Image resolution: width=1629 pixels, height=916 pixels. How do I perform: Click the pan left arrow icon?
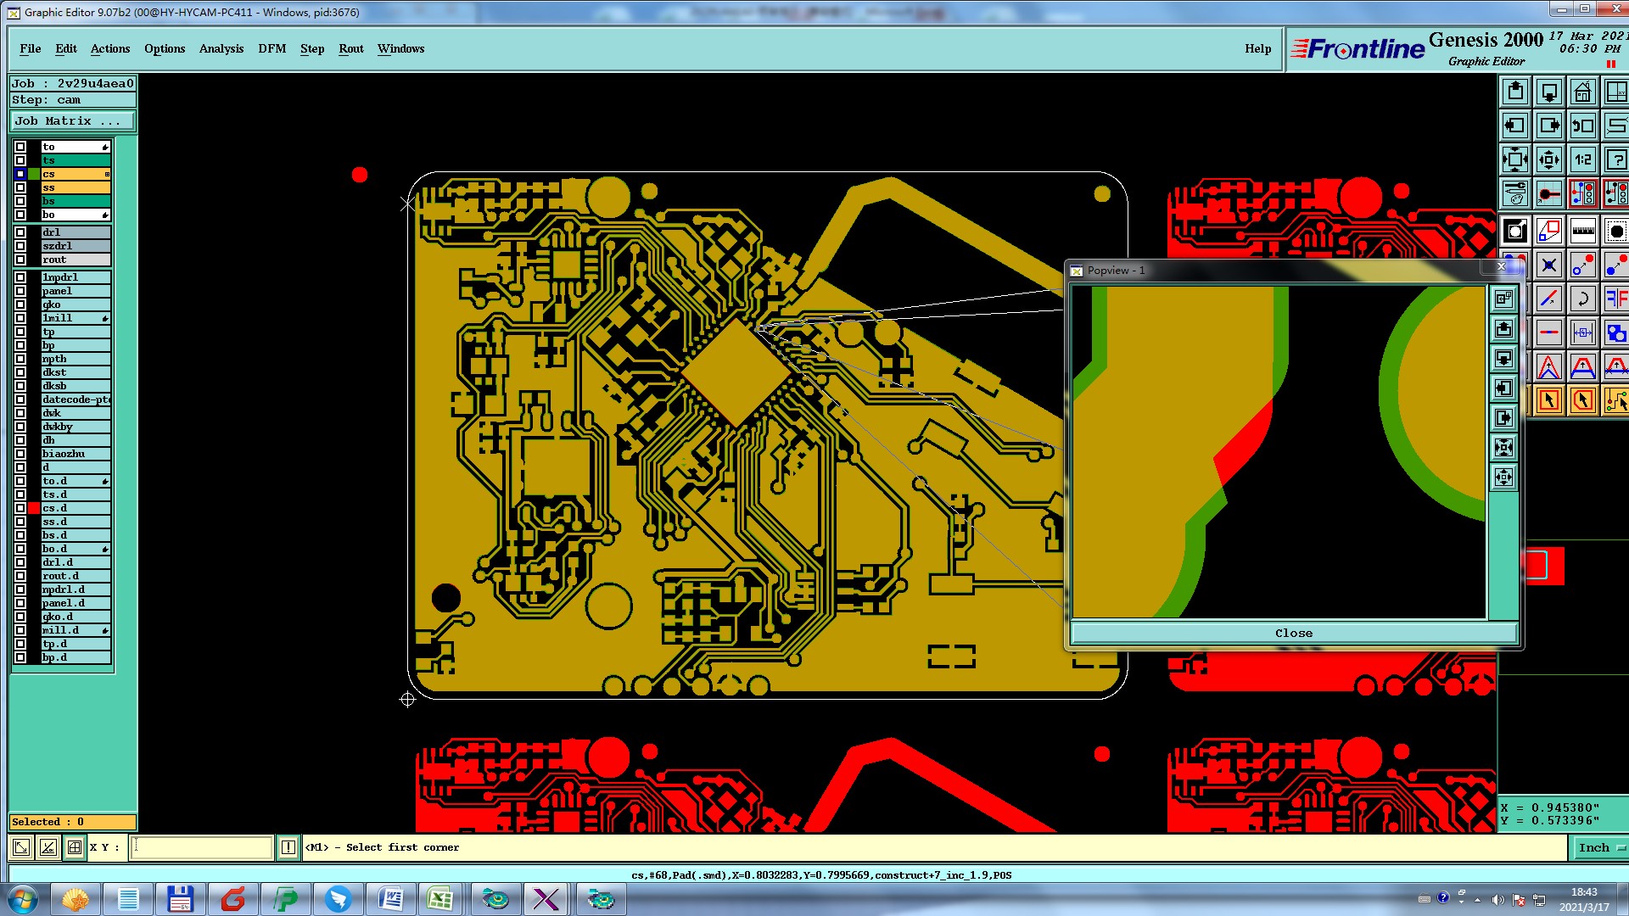click(1514, 126)
